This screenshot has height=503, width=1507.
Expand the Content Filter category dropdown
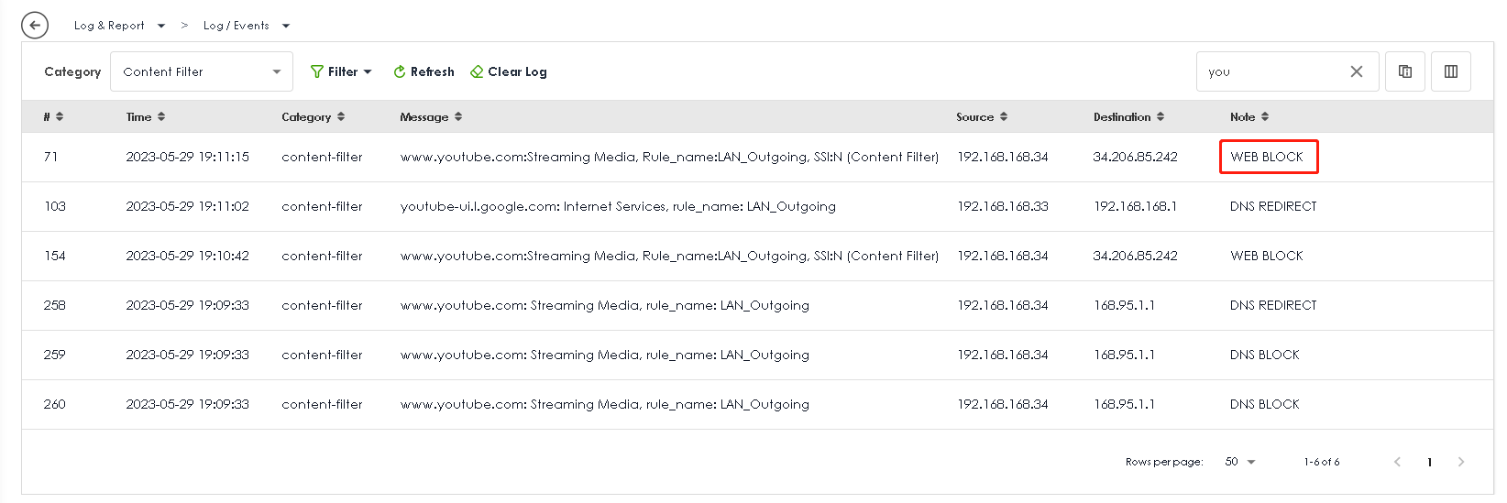pos(202,71)
